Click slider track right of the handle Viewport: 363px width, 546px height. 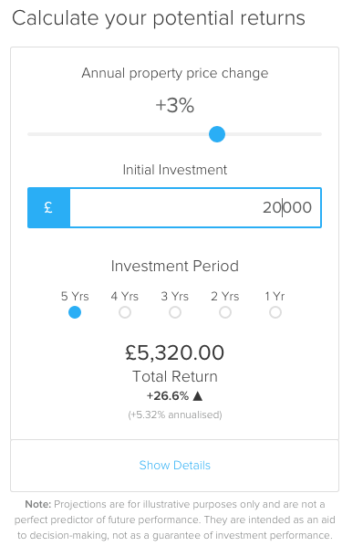tap(274, 134)
